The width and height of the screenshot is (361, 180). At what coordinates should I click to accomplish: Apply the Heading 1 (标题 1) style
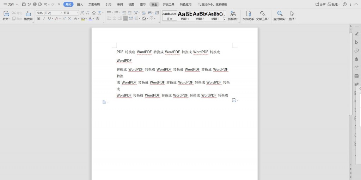point(185,15)
